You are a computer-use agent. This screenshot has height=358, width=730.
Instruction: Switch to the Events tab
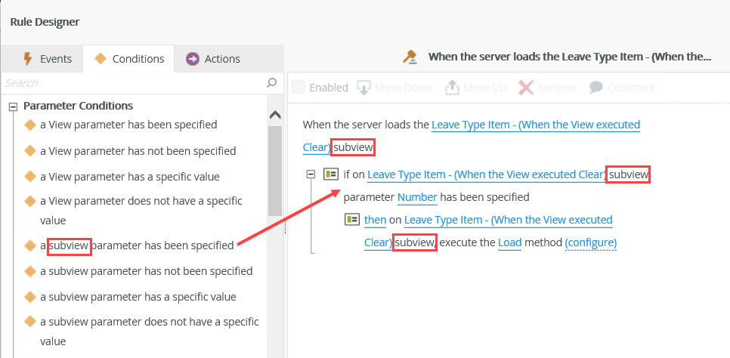click(x=47, y=59)
